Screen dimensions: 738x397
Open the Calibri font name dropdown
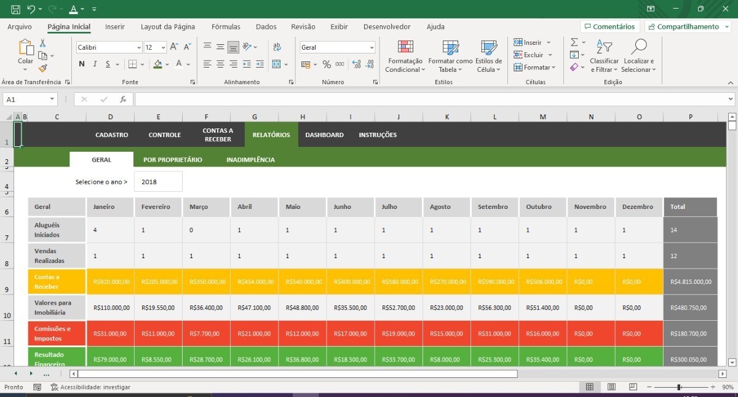tap(139, 48)
